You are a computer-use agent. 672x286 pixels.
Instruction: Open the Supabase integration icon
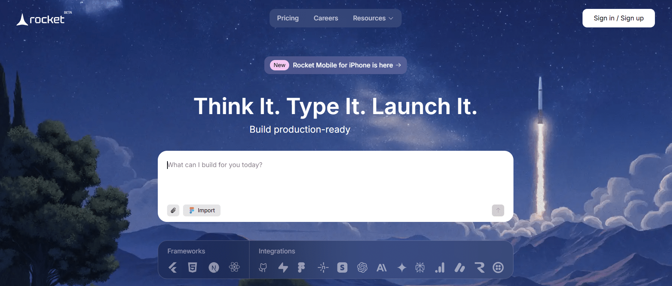[x=283, y=267]
